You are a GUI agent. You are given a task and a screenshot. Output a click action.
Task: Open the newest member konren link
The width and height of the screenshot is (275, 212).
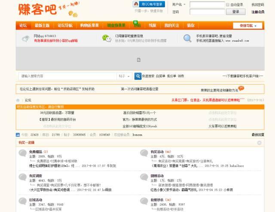[137, 135]
